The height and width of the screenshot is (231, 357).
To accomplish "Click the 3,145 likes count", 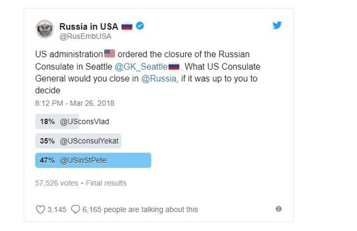I will pos(56,209).
